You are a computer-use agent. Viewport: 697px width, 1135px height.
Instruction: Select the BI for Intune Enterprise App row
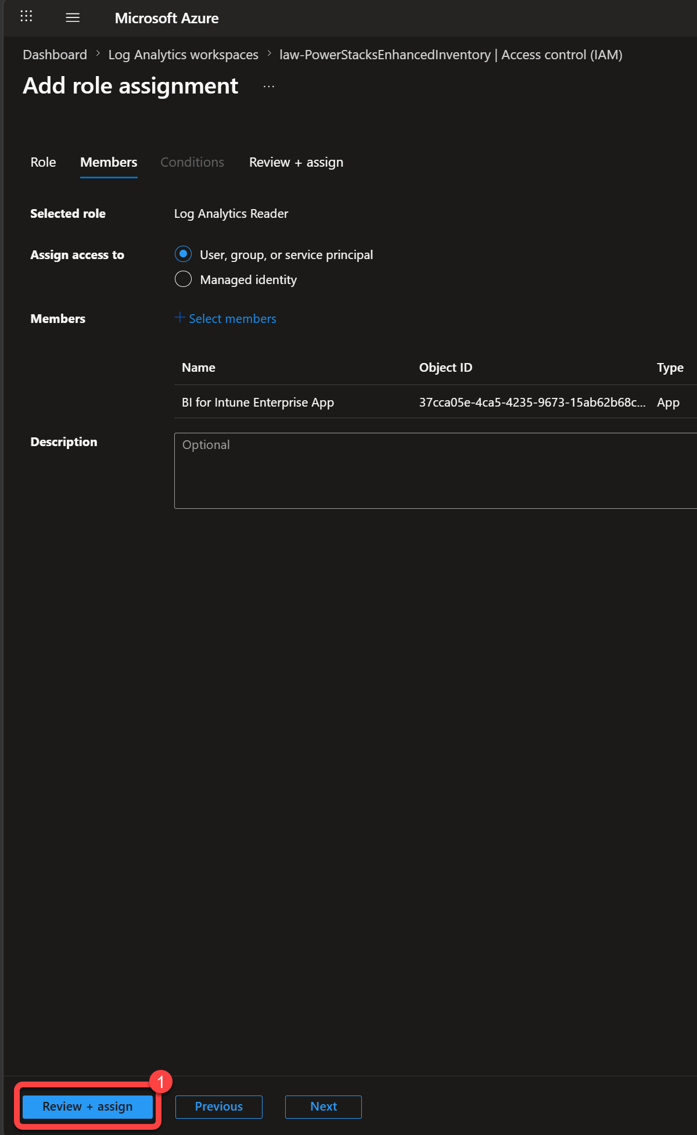pos(436,402)
